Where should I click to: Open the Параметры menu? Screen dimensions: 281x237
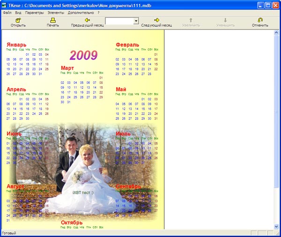(x=34, y=13)
